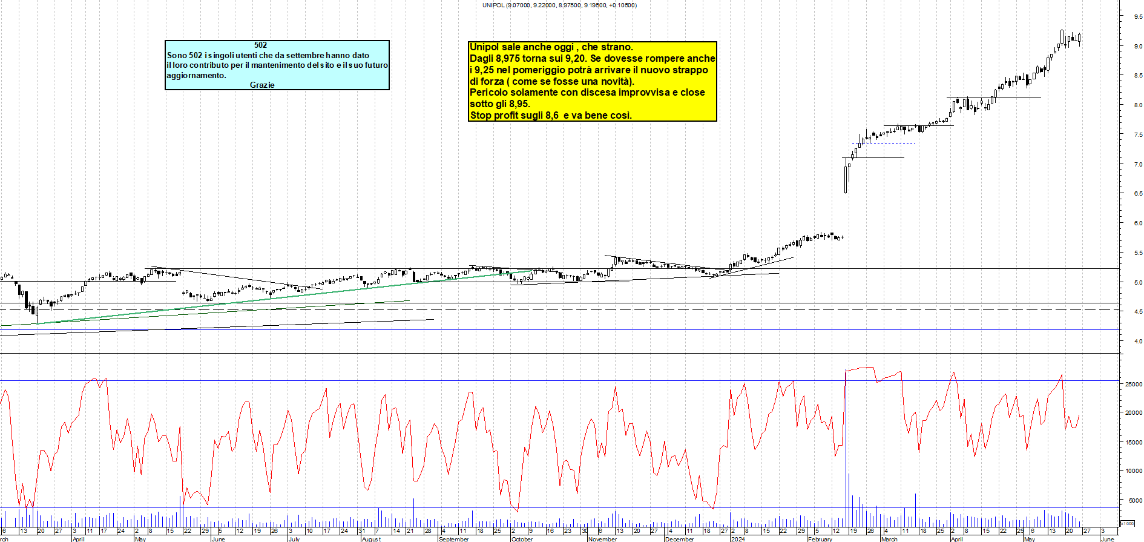The image size is (1144, 542).
Task: Click the 15000 volume axis label
Action: coord(1134,443)
